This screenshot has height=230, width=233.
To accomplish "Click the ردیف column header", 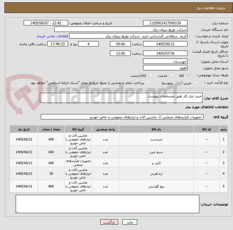I will point(224,129).
